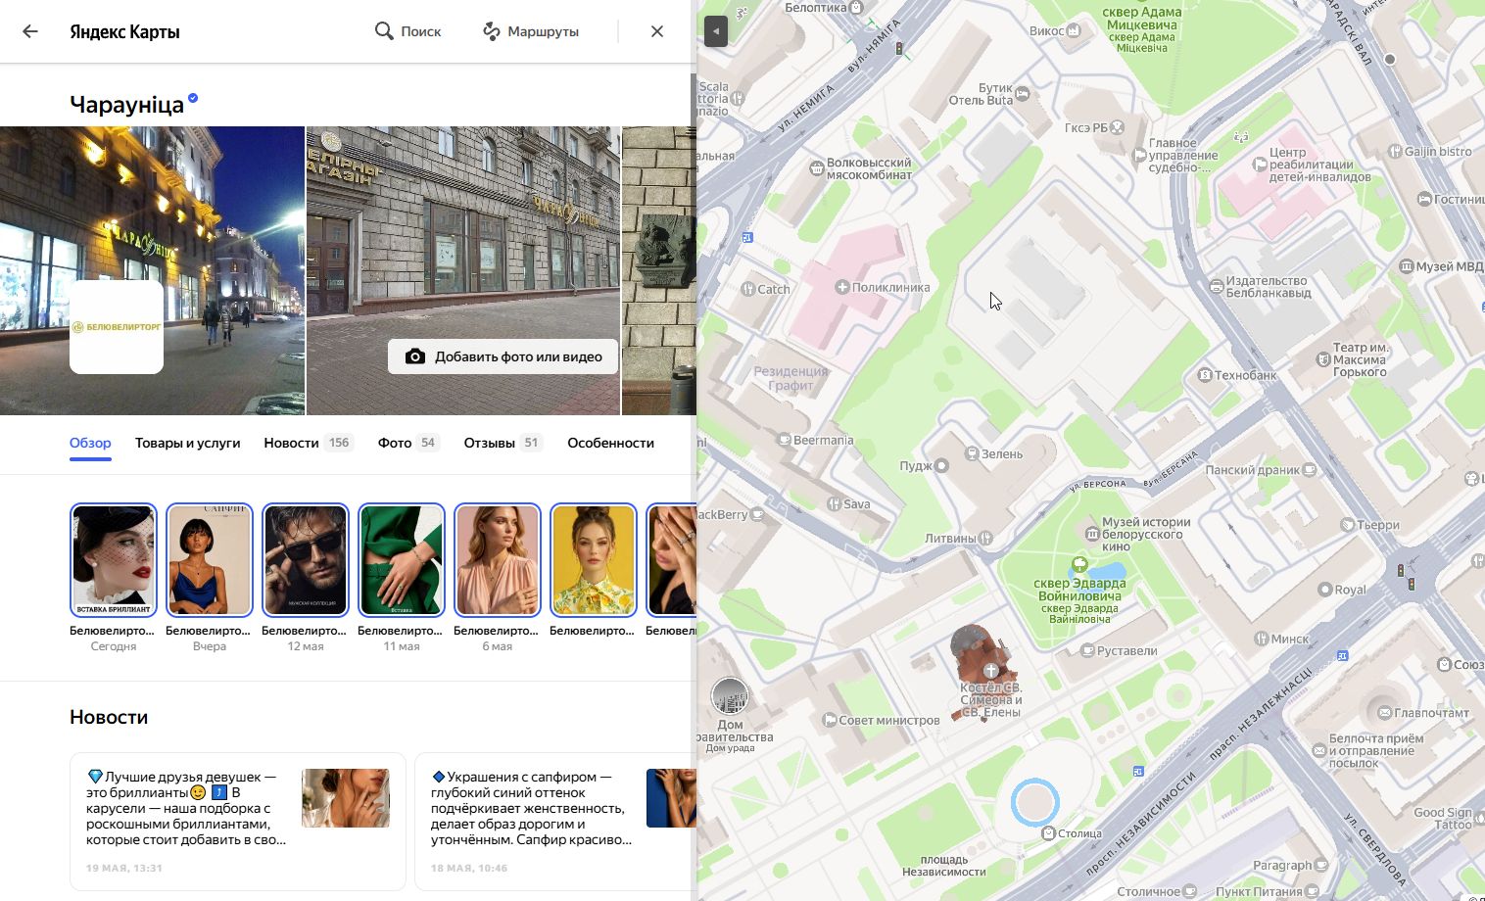Select the Catch place marker

point(748,289)
